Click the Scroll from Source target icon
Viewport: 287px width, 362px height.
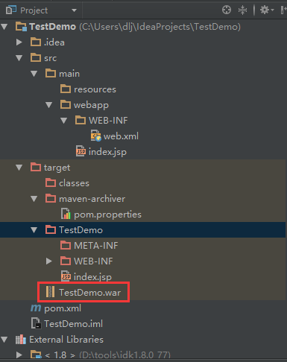[x=227, y=10]
